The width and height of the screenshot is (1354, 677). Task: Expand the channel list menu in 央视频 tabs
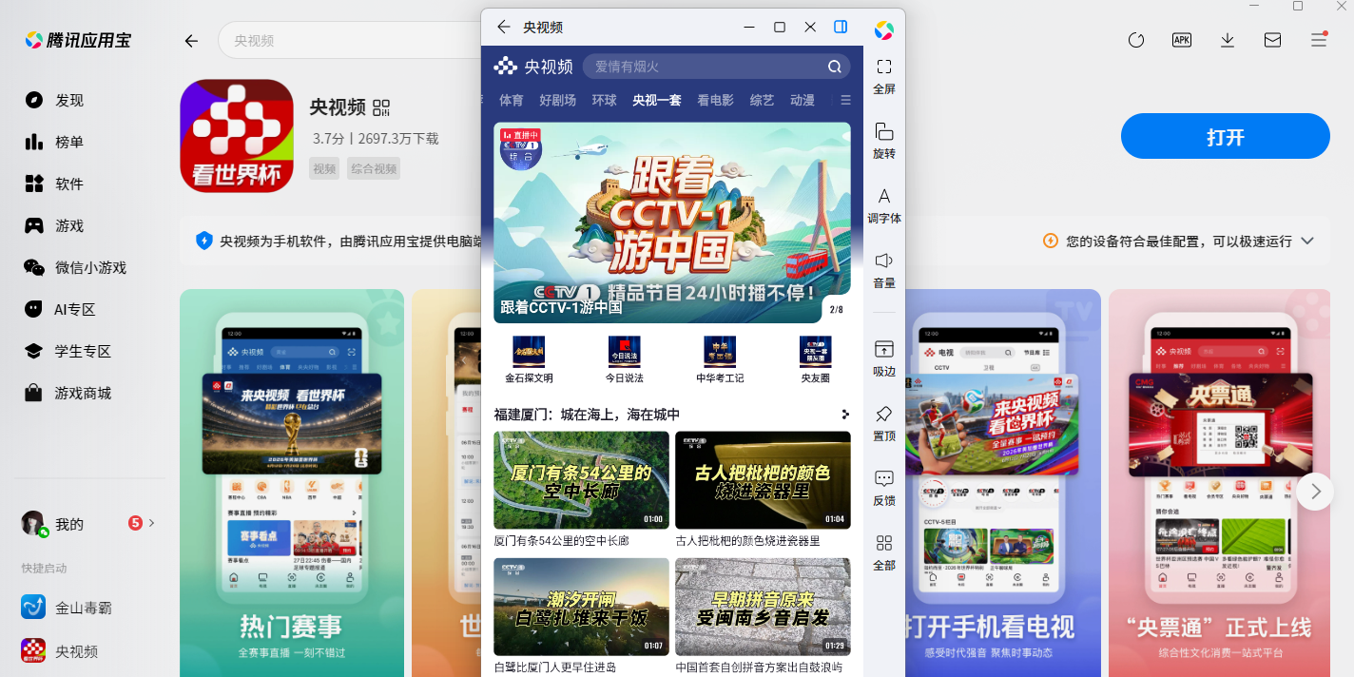845,100
